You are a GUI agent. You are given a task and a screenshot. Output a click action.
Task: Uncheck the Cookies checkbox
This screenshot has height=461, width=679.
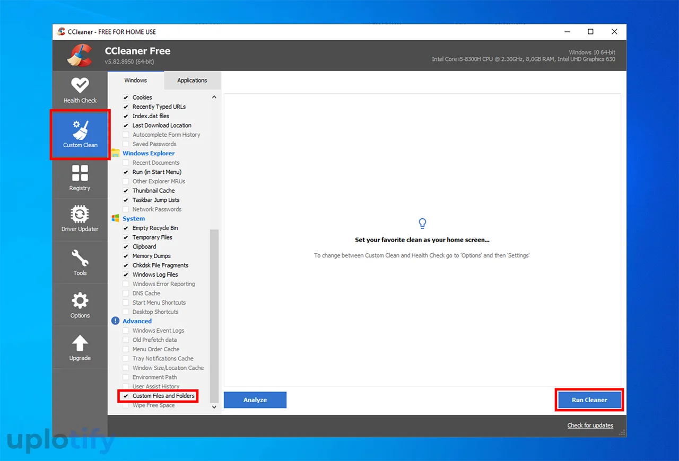(x=126, y=97)
